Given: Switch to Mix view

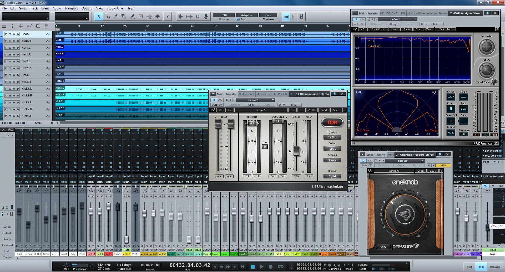Looking at the screenshot, I should tap(481, 266).
